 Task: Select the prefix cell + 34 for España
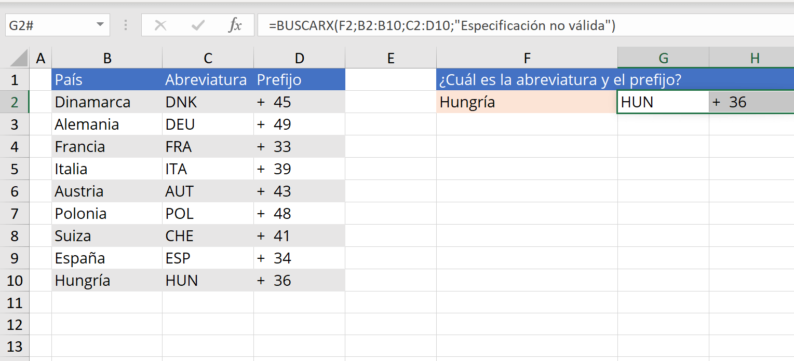tap(299, 258)
